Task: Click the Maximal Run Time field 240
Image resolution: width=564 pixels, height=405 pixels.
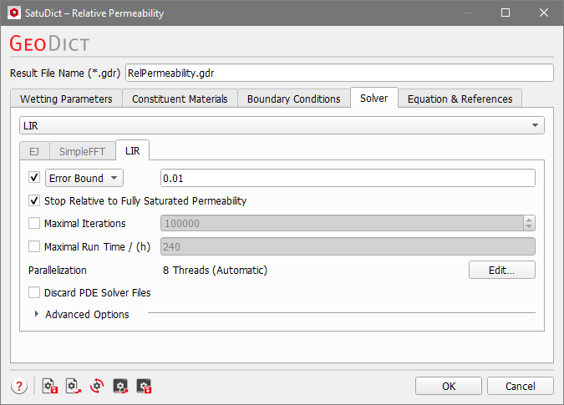Action: coord(348,246)
